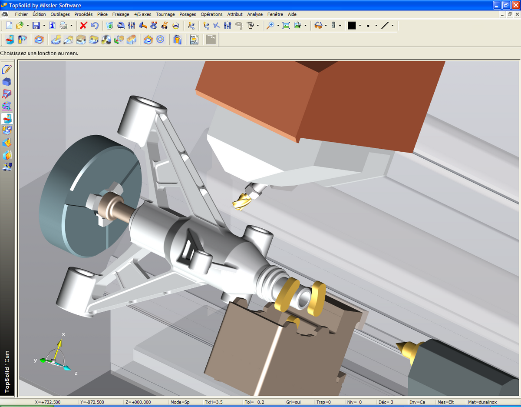The width and height of the screenshot is (521, 407).
Task: Click the Save document icon
Action: point(36,25)
